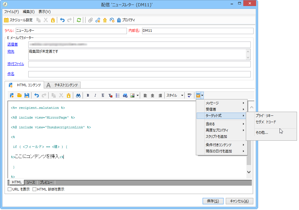
Task: Click the text color icon
Action: (110, 95)
